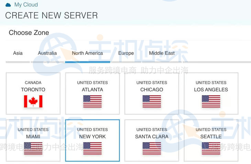Click UNITED STATES text above New York
The width and height of the screenshot is (251, 164).
(x=92, y=129)
